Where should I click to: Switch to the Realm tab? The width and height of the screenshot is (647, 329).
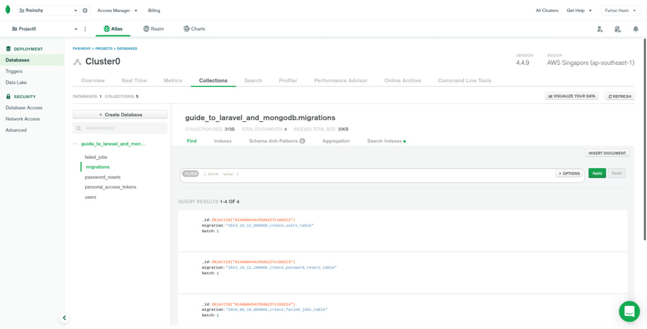click(154, 29)
